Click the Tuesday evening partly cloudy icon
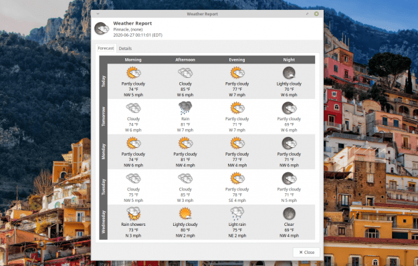The image size is (418, 266). click(237, 178)
